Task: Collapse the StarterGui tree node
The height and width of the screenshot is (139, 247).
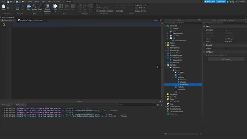Action: (x=165, y=65)
